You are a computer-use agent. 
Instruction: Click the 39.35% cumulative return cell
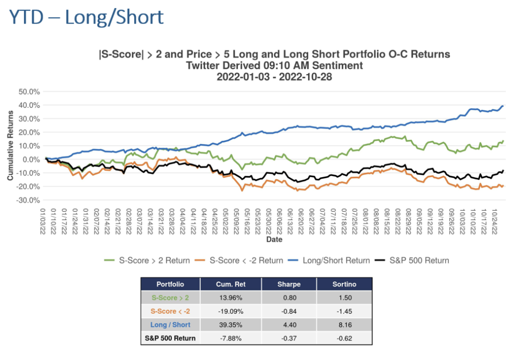(x=230, y=324)
